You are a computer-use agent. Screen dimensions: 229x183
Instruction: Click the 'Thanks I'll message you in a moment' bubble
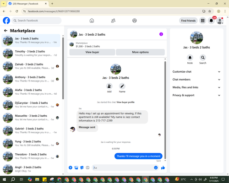[x=138, y=156]
